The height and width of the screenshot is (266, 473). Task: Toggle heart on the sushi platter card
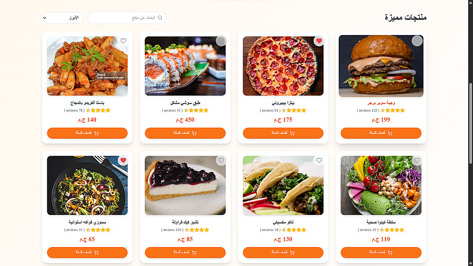click(x=221, y=41)
